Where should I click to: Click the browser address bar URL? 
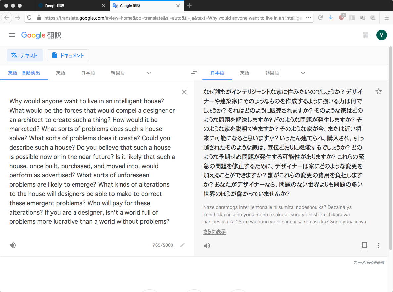pos(173,18)
